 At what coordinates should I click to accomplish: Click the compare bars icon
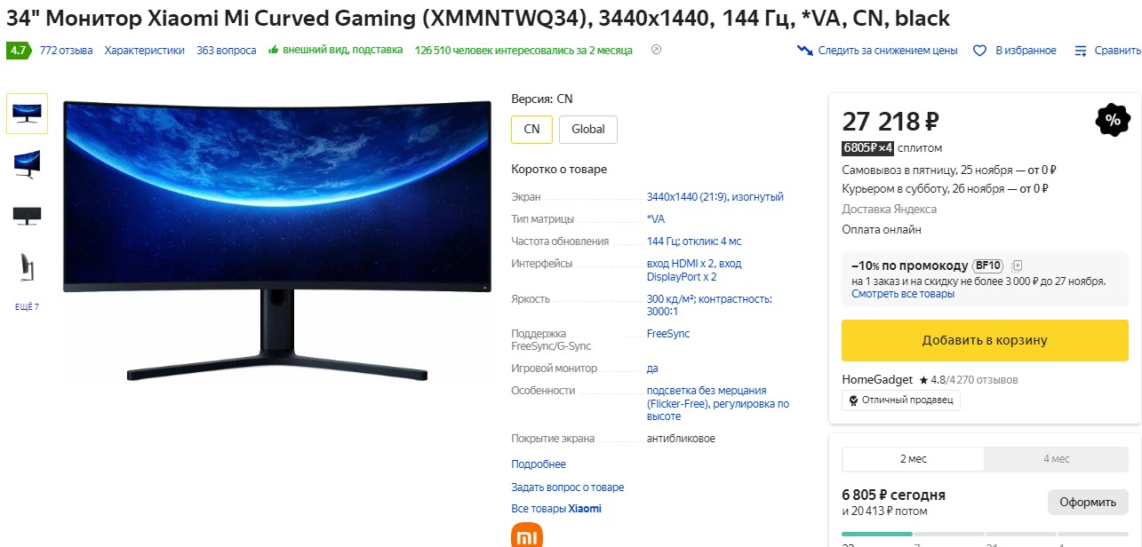pyautogui.click(x=1081, y=51)
